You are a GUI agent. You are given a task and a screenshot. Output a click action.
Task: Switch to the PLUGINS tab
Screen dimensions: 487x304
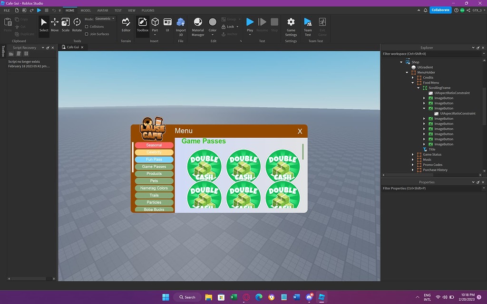148,10
